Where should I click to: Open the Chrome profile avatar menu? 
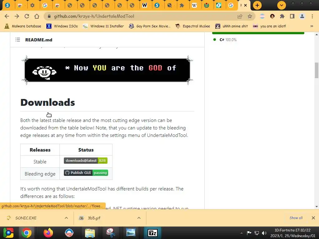pyautogui.click(x=302, y=16)
